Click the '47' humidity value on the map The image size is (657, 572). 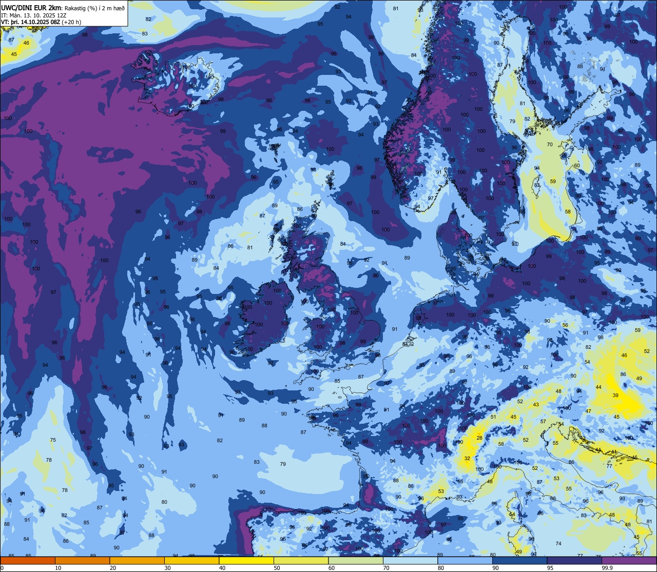click(588, 411)
